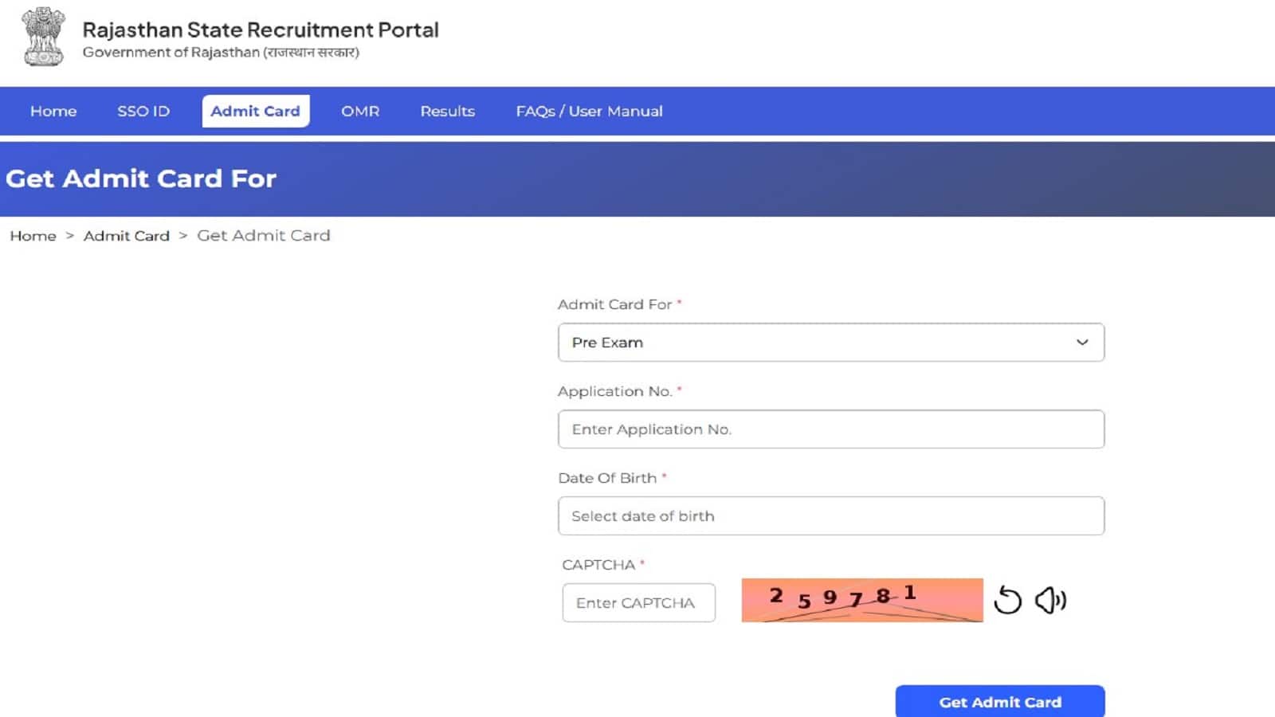Click the Rajasthan government emblem logo

pyautogui.click(x=44, y=37)
